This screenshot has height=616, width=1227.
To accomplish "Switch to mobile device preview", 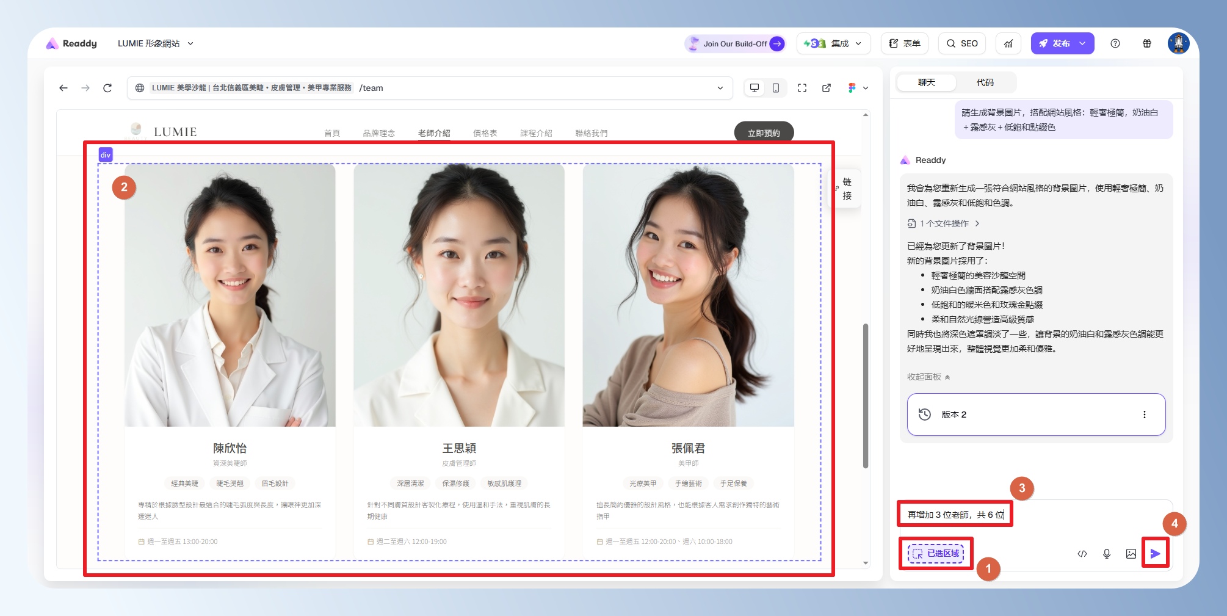I will (x=775, y=88).
